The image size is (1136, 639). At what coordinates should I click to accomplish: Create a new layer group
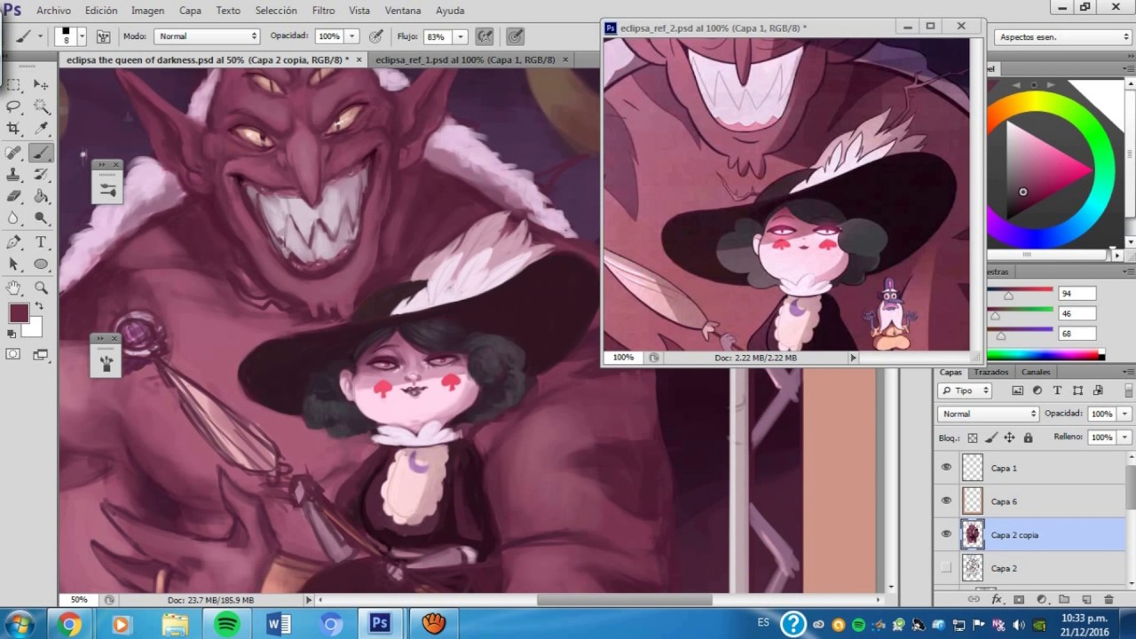coord(1063,600)
